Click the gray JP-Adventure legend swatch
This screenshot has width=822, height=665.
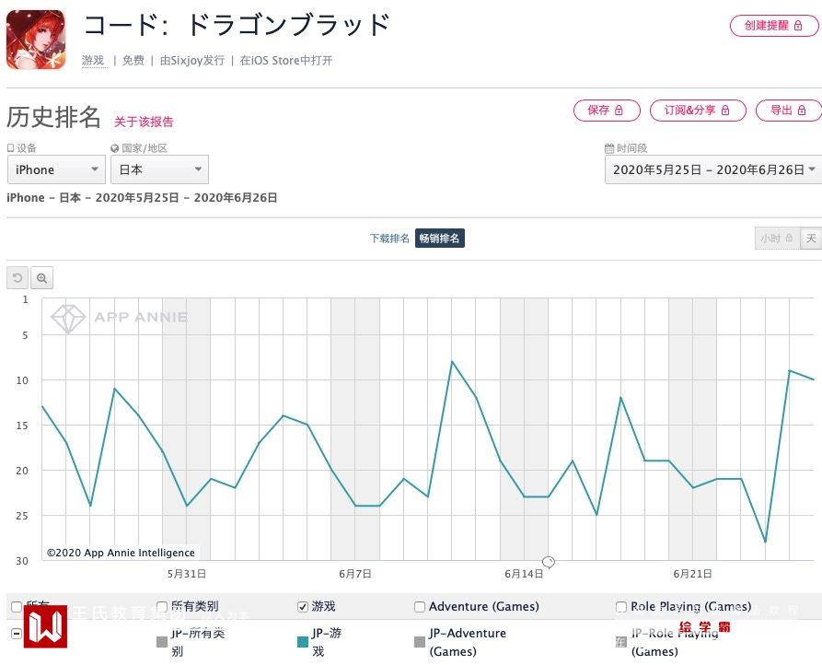[x=420, y=641]
